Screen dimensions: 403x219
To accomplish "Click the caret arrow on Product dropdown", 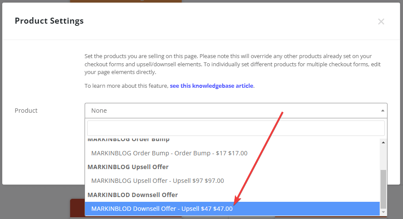I will point(382,111).
